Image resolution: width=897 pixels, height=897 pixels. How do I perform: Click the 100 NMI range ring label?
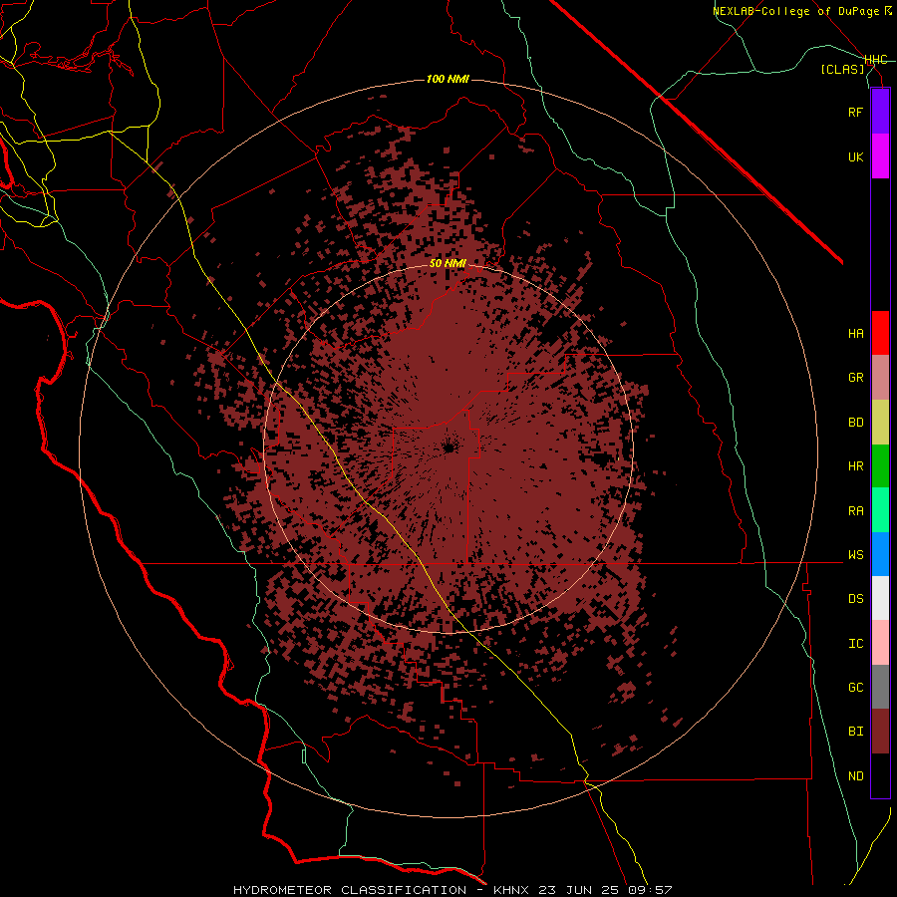[448, 79]
